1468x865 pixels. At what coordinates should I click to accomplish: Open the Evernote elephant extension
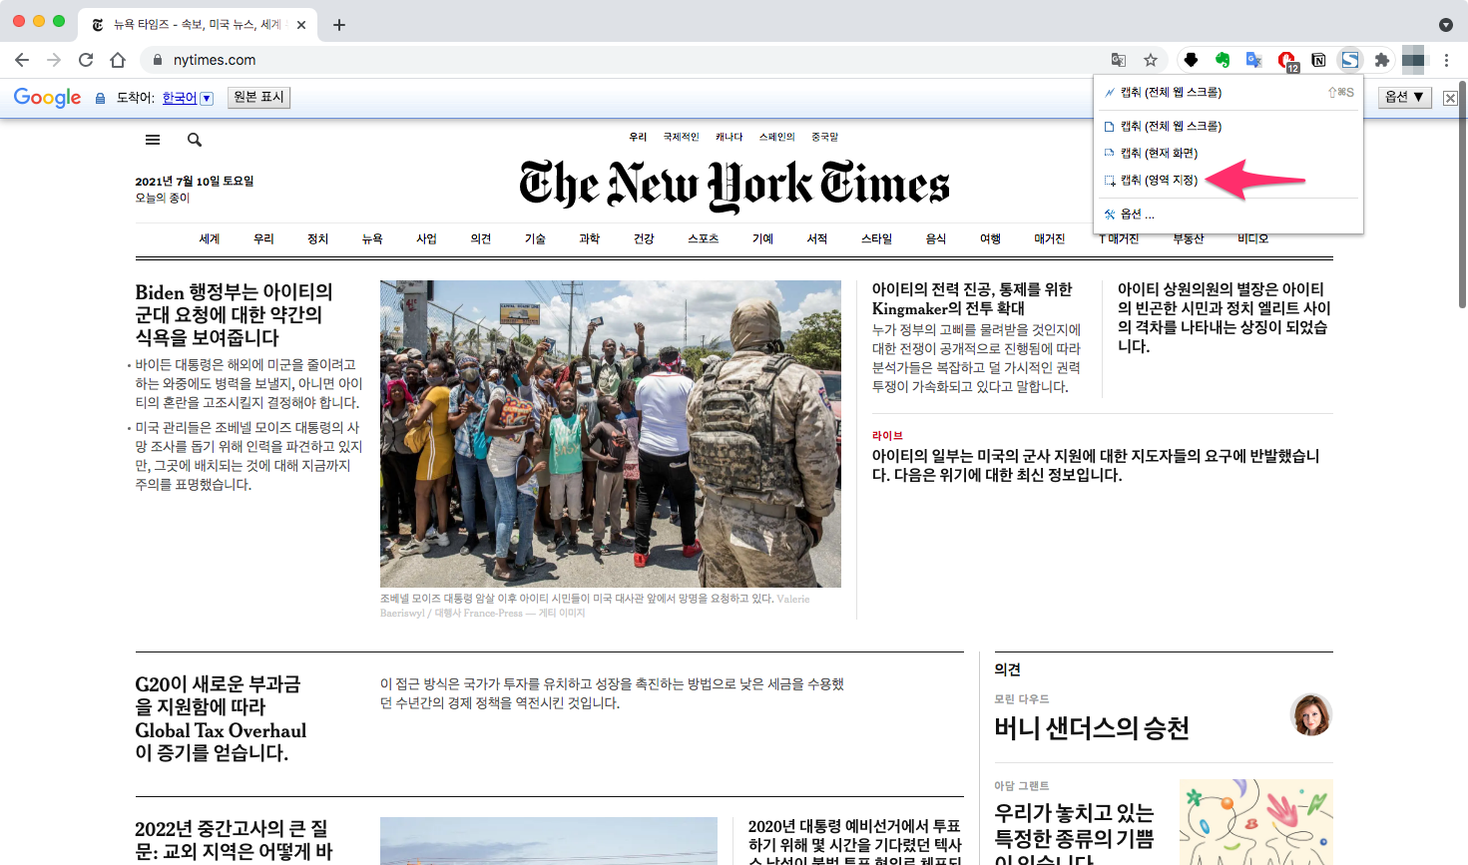[1223, 60]
